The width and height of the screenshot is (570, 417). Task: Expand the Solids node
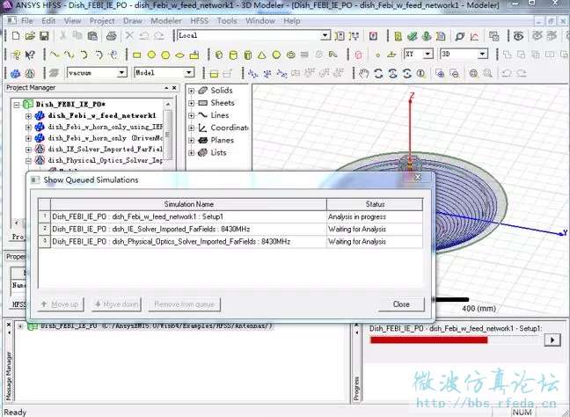point(191,91)
